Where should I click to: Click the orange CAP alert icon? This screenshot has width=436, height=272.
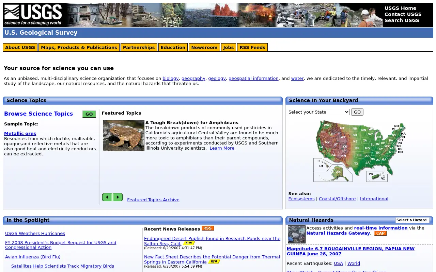point(380,233)
